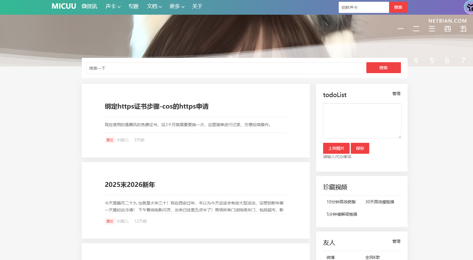Click the 上传图片 button
The height and width of the screenshot is (260, 473).
[336, 148]
